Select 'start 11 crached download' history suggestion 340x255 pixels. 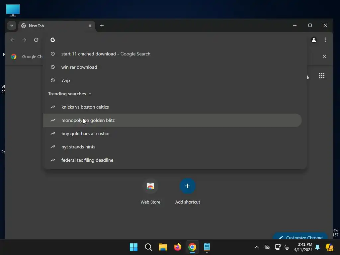[172, 54]
